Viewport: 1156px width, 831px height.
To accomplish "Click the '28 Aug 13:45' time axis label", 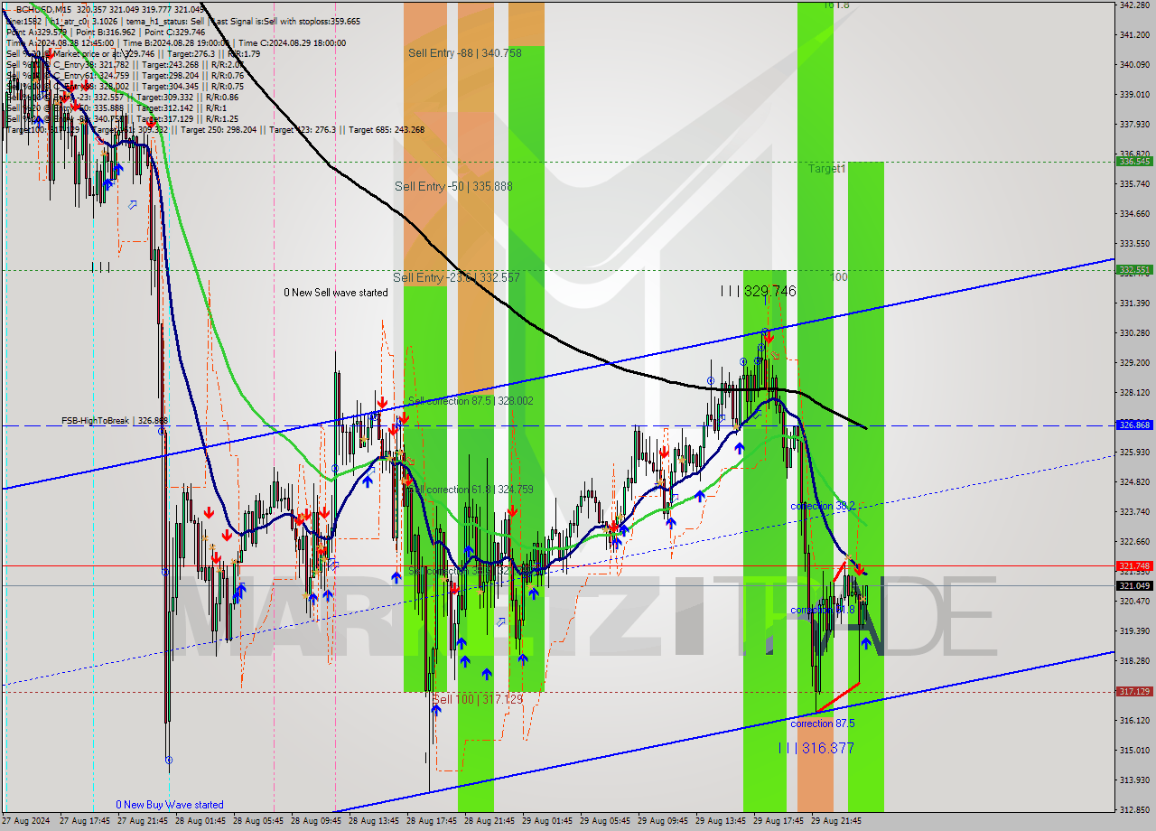I will [374, 821].
